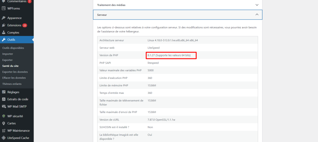The image size is (318, 142).
Task: Select the value 5000
Action: 151,71
